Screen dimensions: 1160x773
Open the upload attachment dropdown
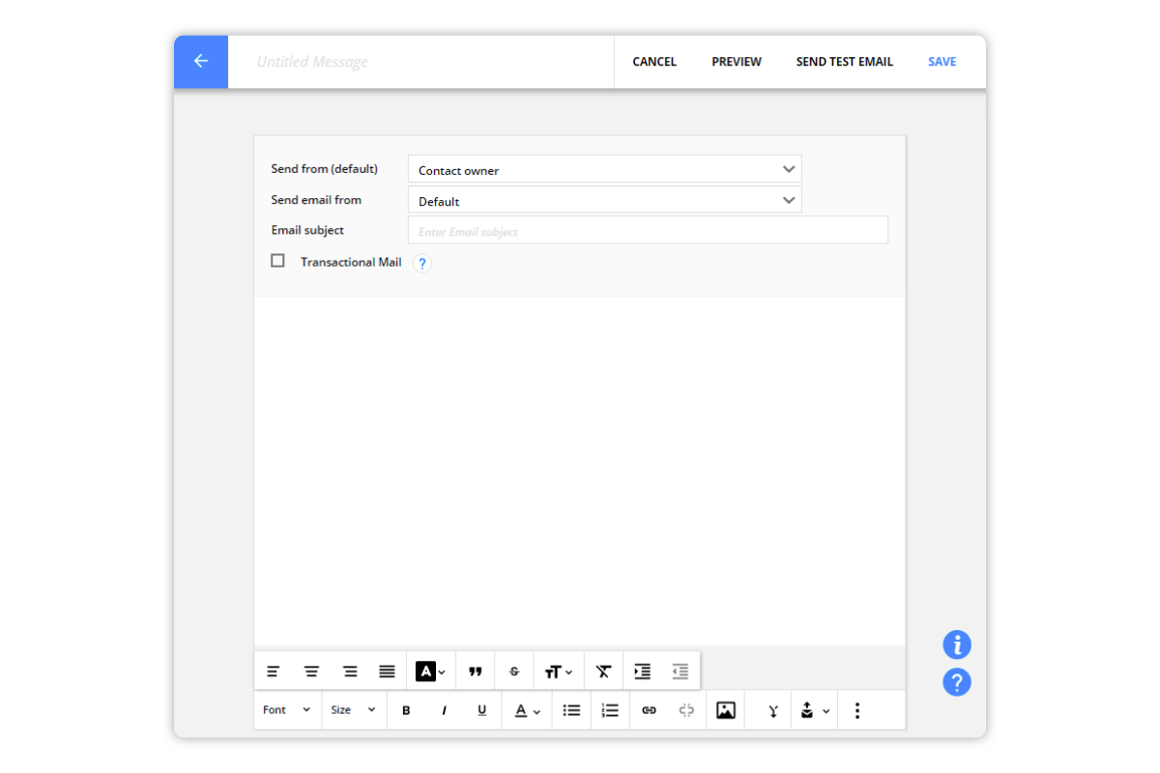coord(815,710)
